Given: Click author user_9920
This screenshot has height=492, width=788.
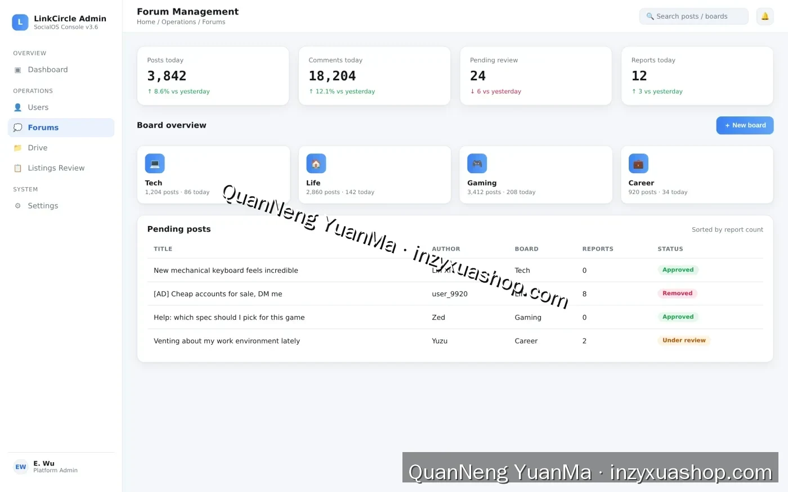Looking at the screenshot, I should [450, 294].
